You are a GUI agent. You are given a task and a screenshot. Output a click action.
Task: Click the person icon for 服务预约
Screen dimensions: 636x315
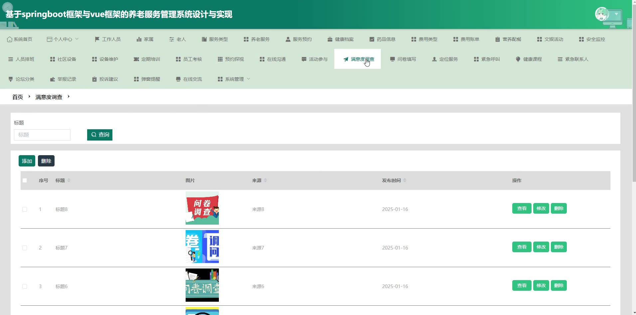pyautogui.click(x=288, y=39)
